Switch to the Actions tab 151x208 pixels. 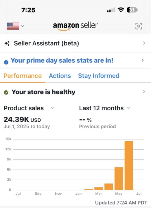point(60,76)
